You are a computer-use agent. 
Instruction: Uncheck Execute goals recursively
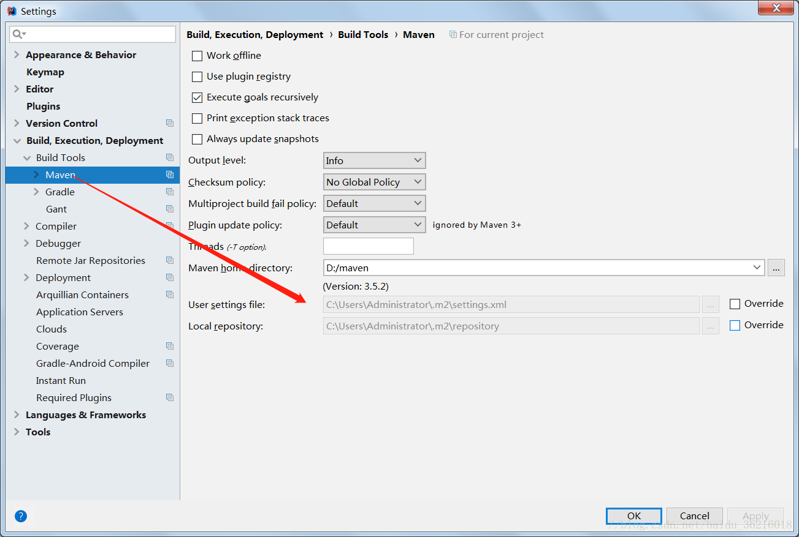click(x=197, y=97)
